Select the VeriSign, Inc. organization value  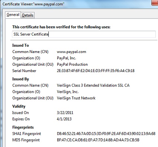click(68, 92)
